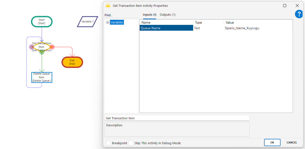Image resolution: width=305 pixels, height=149 pixels.
Task: Select the Get Transaction Item diamond node
Action: pyautogui.click(x=42, y=47)
